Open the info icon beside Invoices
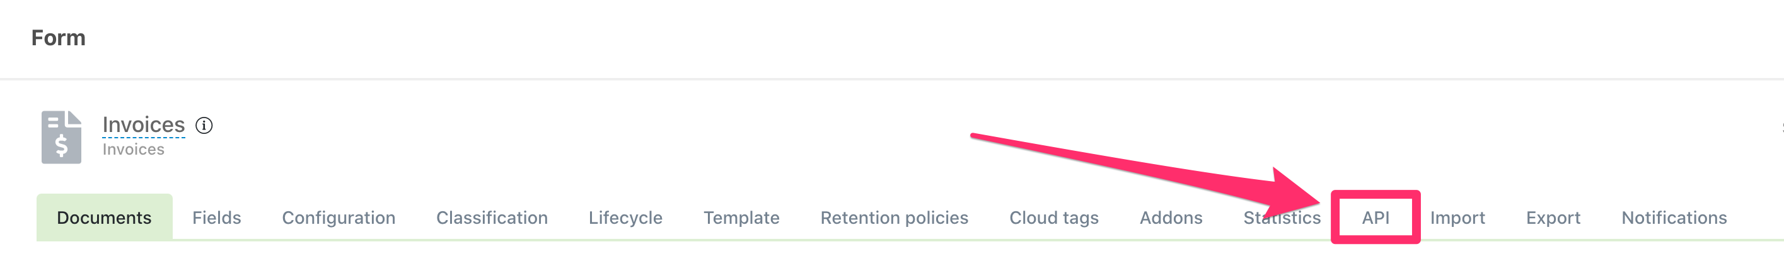The image size is (1784, 259). [204, 126]
